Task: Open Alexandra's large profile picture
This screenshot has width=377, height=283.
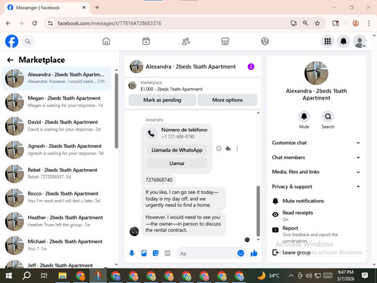Action: pyautogui.click(x=316, y=73)
